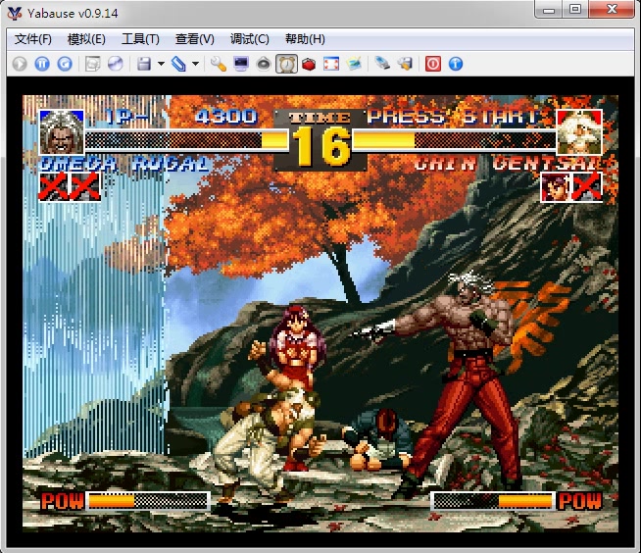Minimize the Yabause window
Image resolution: width=641 pixels, height=553 pixels.
click(x=549, y=9)
